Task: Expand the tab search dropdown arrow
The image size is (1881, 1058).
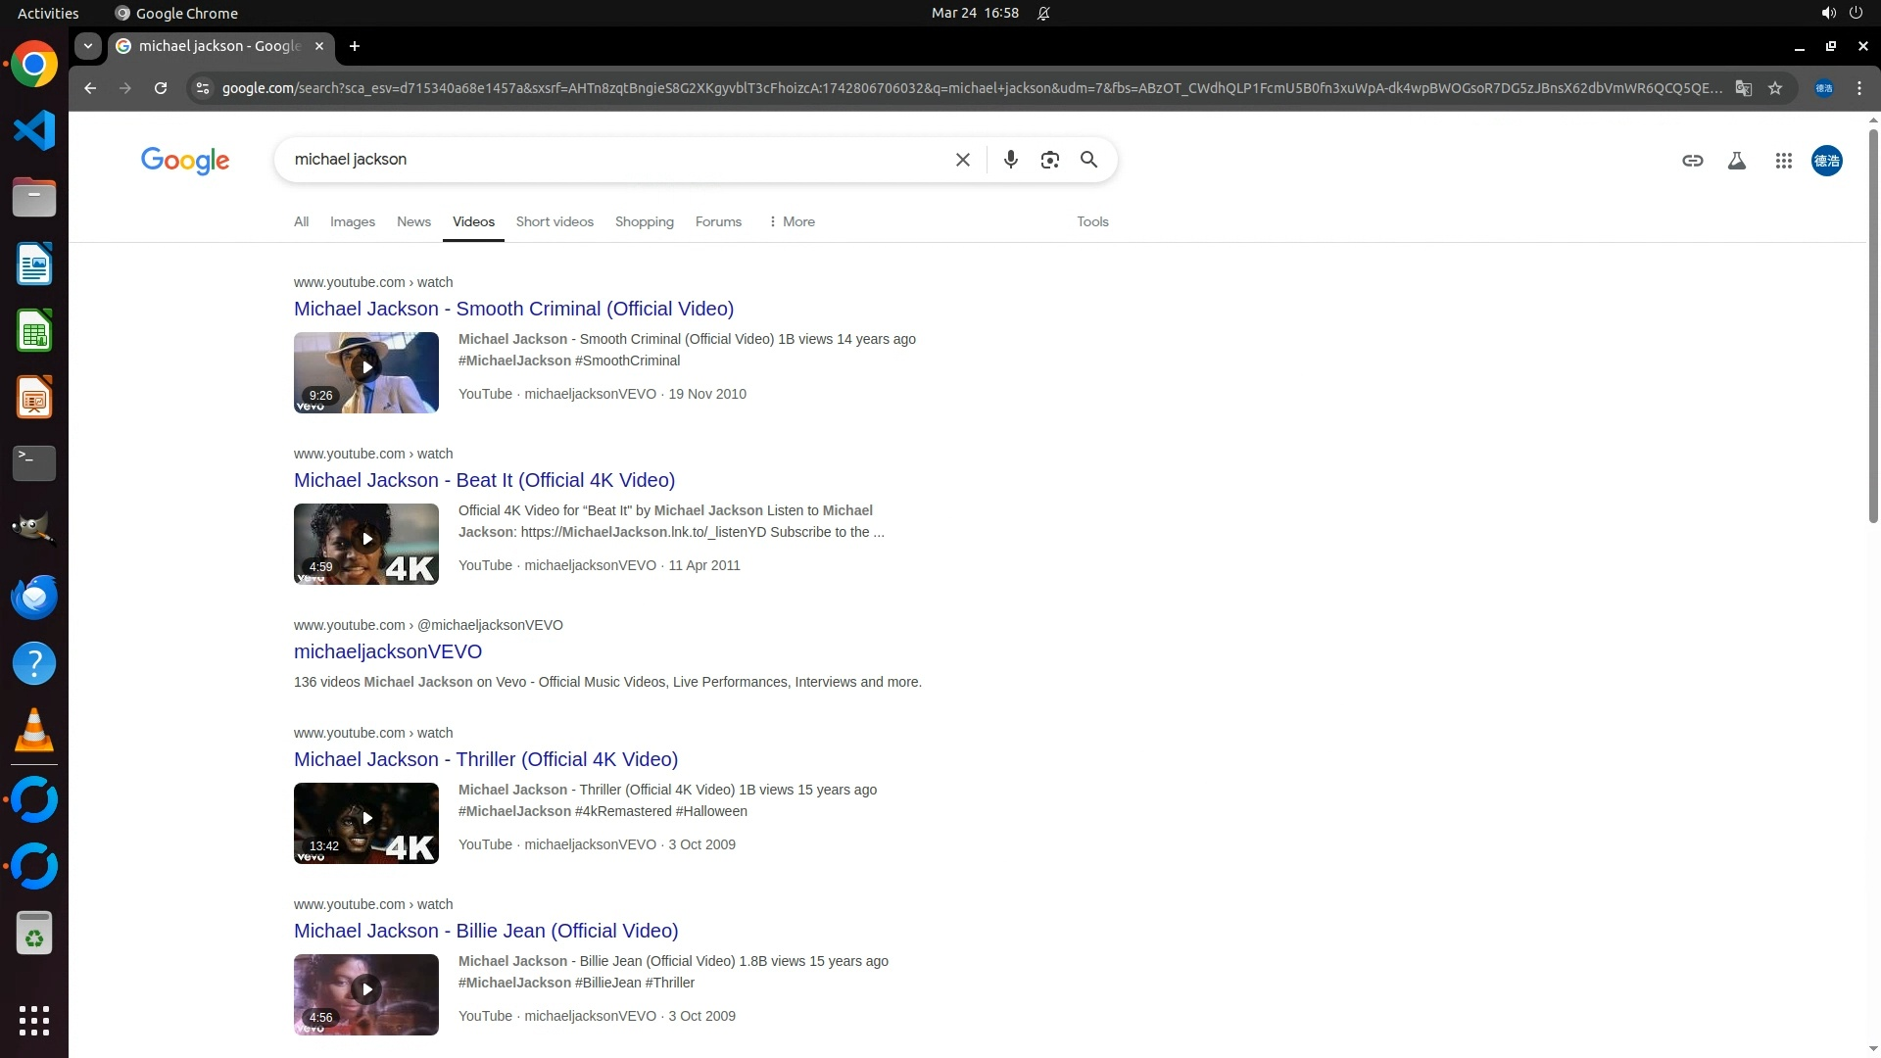Action: coord(88,46)
